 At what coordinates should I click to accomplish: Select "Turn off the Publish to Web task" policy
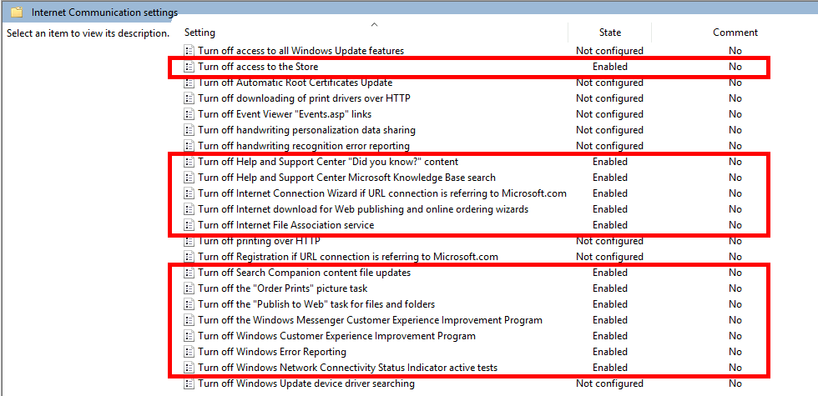pos(316,303)
